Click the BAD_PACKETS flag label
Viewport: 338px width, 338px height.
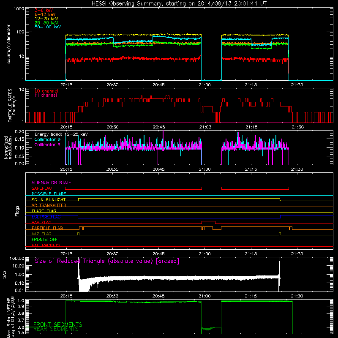pyautogui.click(x=46, y=245)
